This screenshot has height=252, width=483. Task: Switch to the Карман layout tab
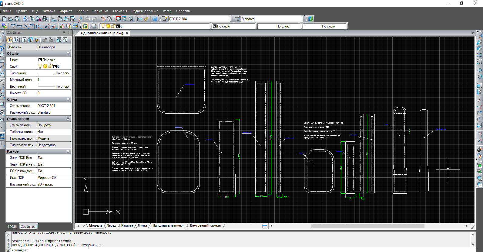point(127,225)
